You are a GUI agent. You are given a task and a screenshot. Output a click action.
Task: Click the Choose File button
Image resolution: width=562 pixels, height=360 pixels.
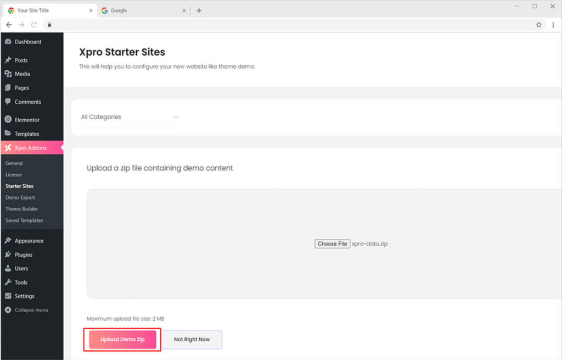(x=332, y=244)
